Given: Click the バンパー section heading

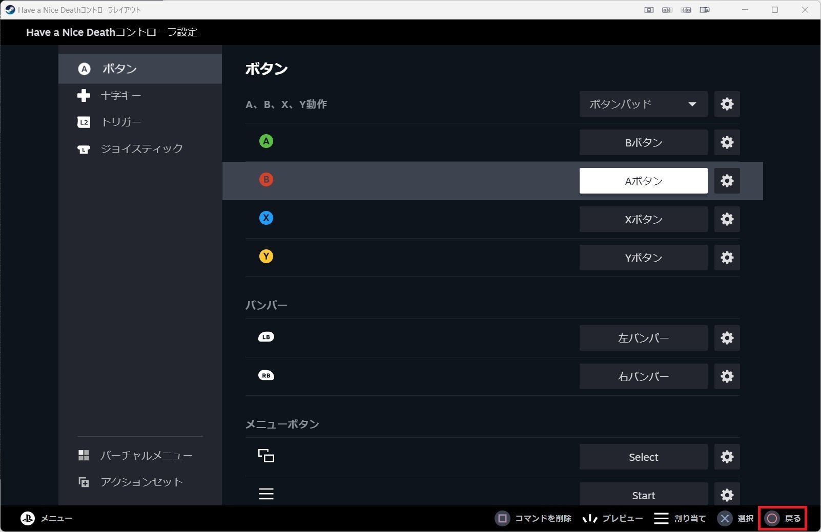Looking at the screenshot, I should coord(266,305).
